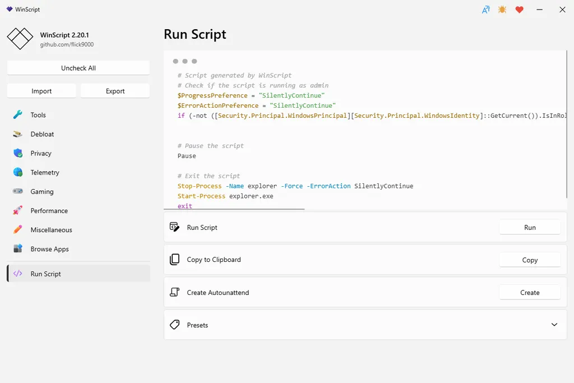The image size is (574, 383).
Task: Click the "# Script generated by WinScript" comment
Action: 234,76
